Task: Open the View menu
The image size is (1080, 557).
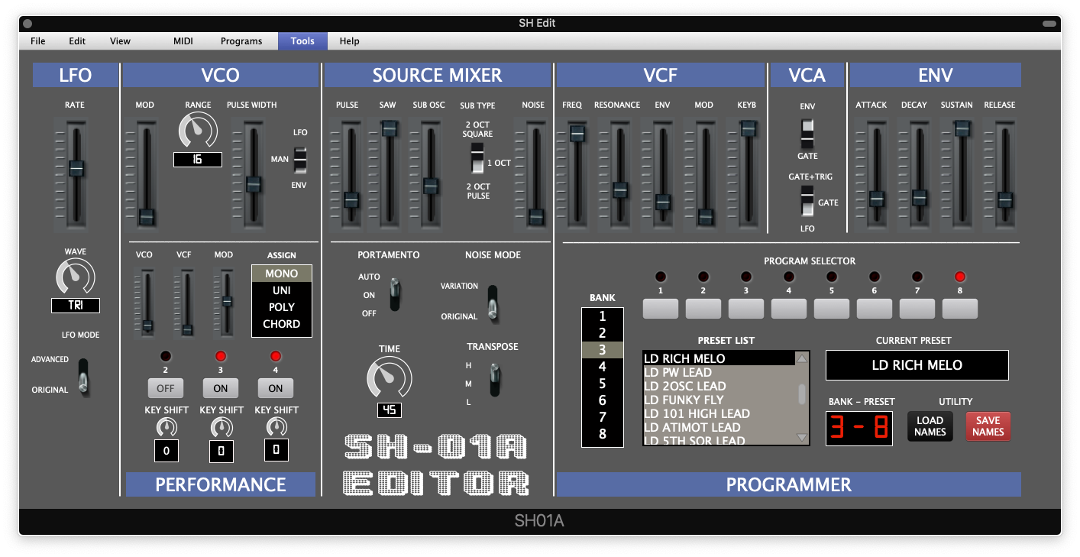Action: point(120,41)
